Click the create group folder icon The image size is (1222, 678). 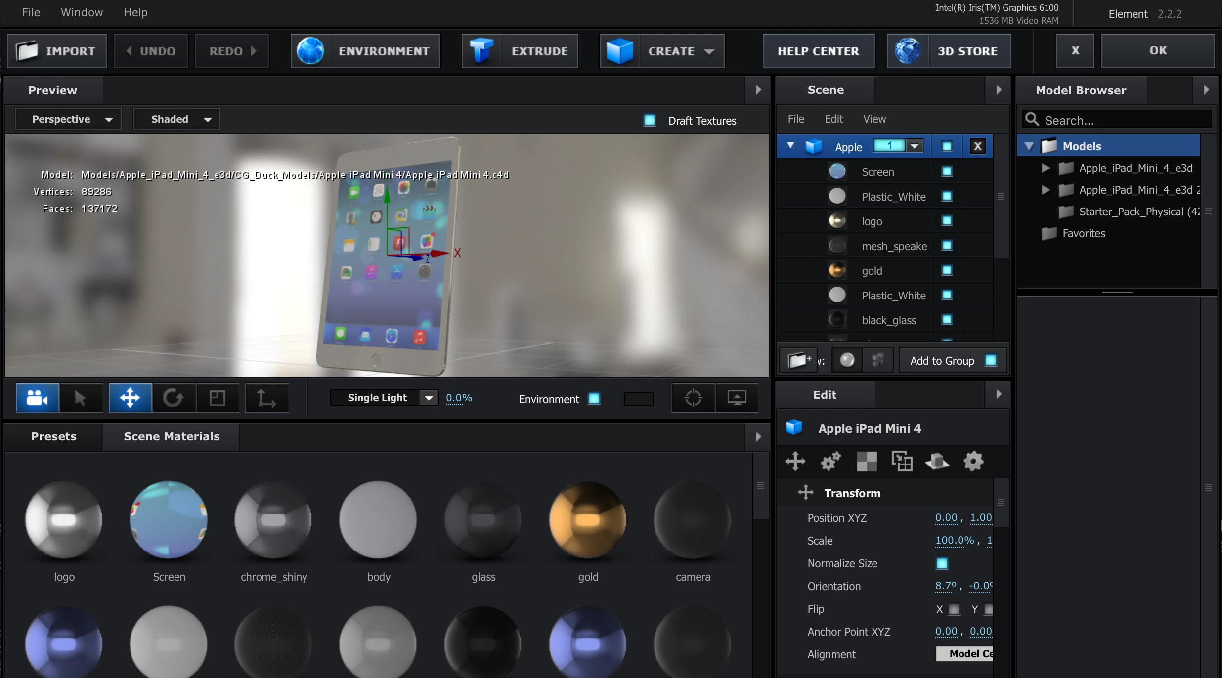tap(798, 360)
